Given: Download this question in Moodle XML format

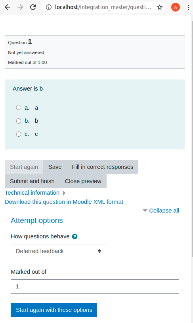Looking at the screenshot, I should [x=64, y=202].
